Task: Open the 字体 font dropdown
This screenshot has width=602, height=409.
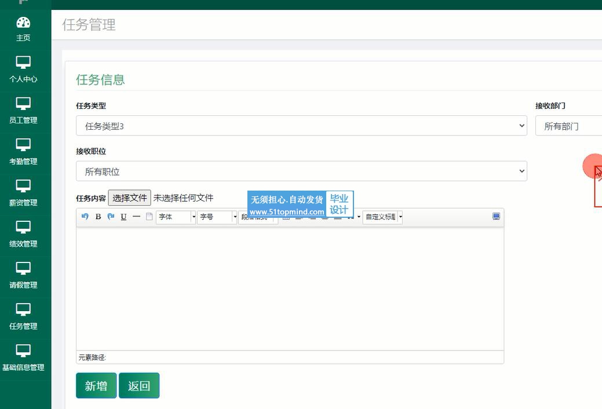Action: click(x=176, y=217)
